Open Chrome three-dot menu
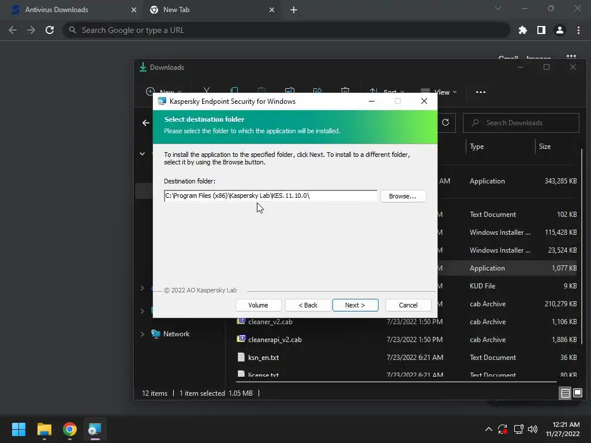 coord(578,30)
